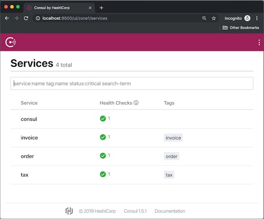Open the invoice service

click(x=29, y=138)
